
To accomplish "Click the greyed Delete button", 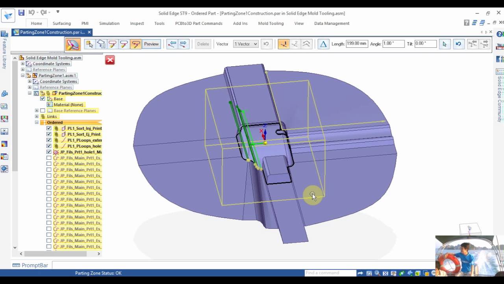I will click(203, 44).
